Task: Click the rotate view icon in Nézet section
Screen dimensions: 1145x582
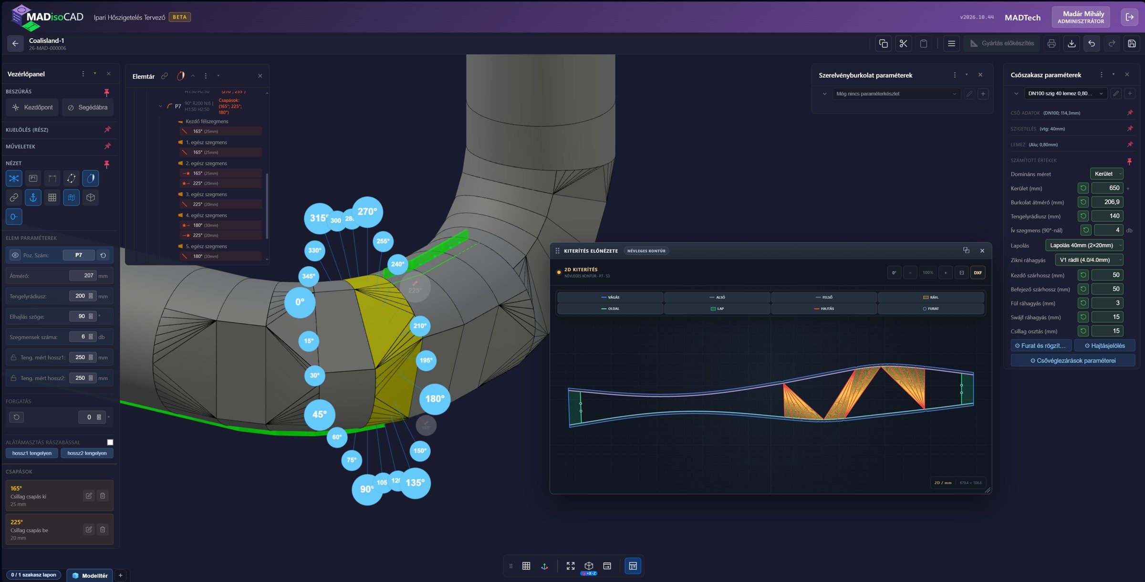Action: (71, 178)
